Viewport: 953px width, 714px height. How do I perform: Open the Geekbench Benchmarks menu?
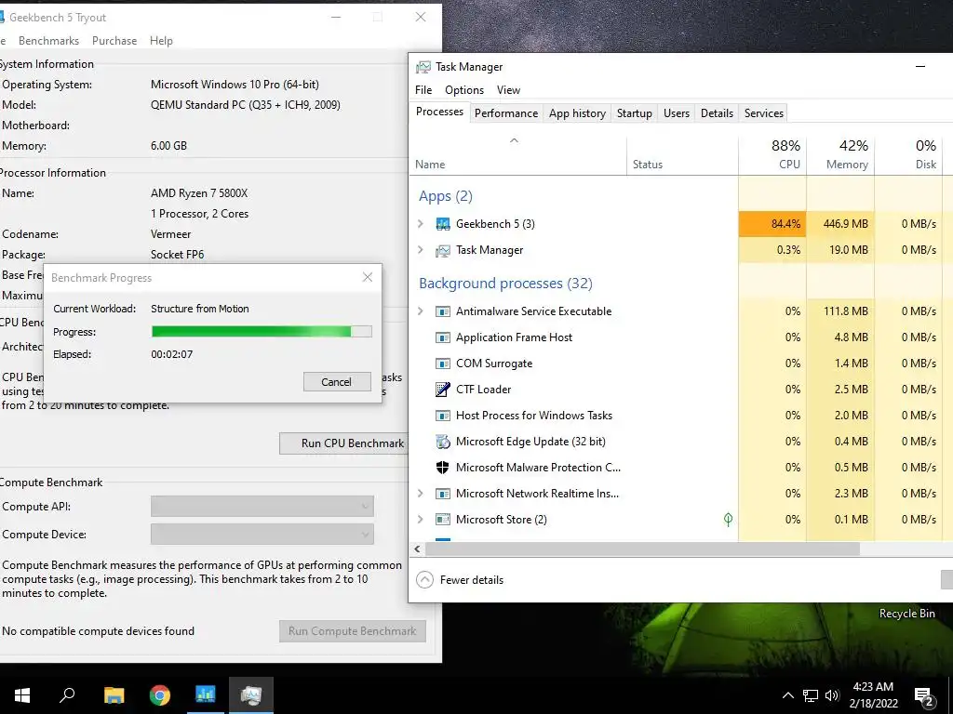pyautogui.click(x=48, y=41)
